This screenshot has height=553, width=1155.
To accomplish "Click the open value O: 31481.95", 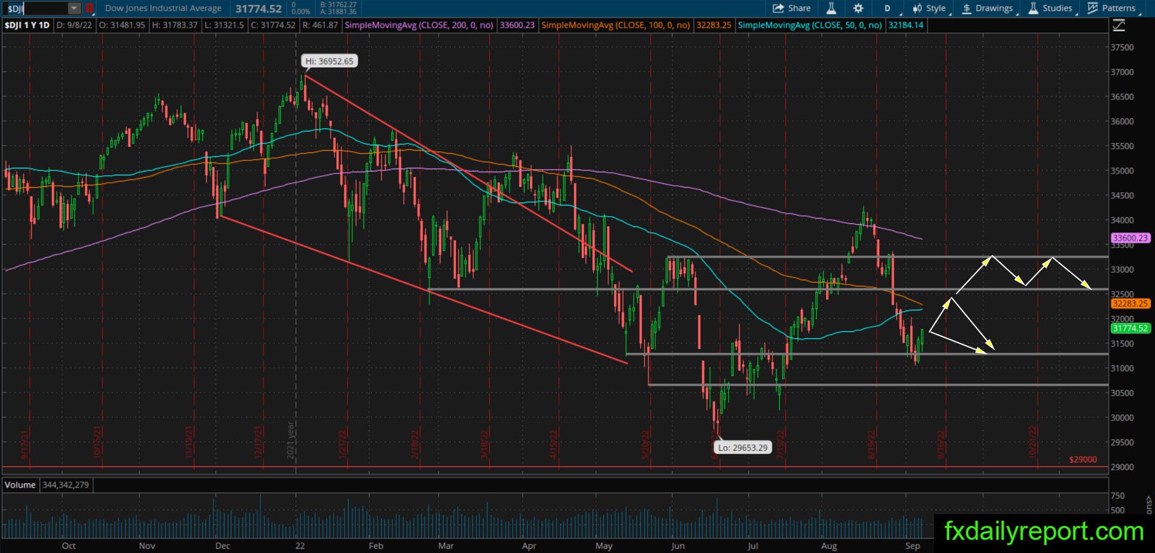I will point(122,25).
